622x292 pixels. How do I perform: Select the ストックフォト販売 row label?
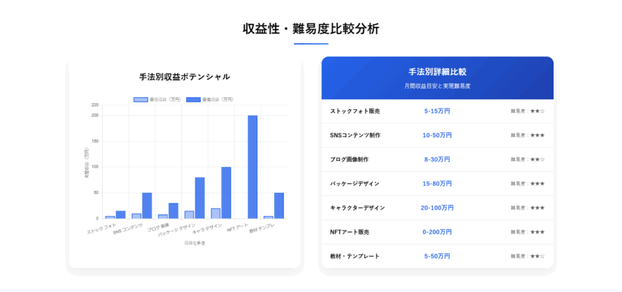[355, 111]
